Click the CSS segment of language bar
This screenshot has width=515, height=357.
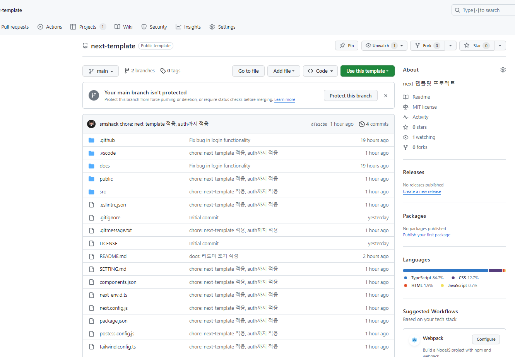pyautogui.click(x=495, y=270)
